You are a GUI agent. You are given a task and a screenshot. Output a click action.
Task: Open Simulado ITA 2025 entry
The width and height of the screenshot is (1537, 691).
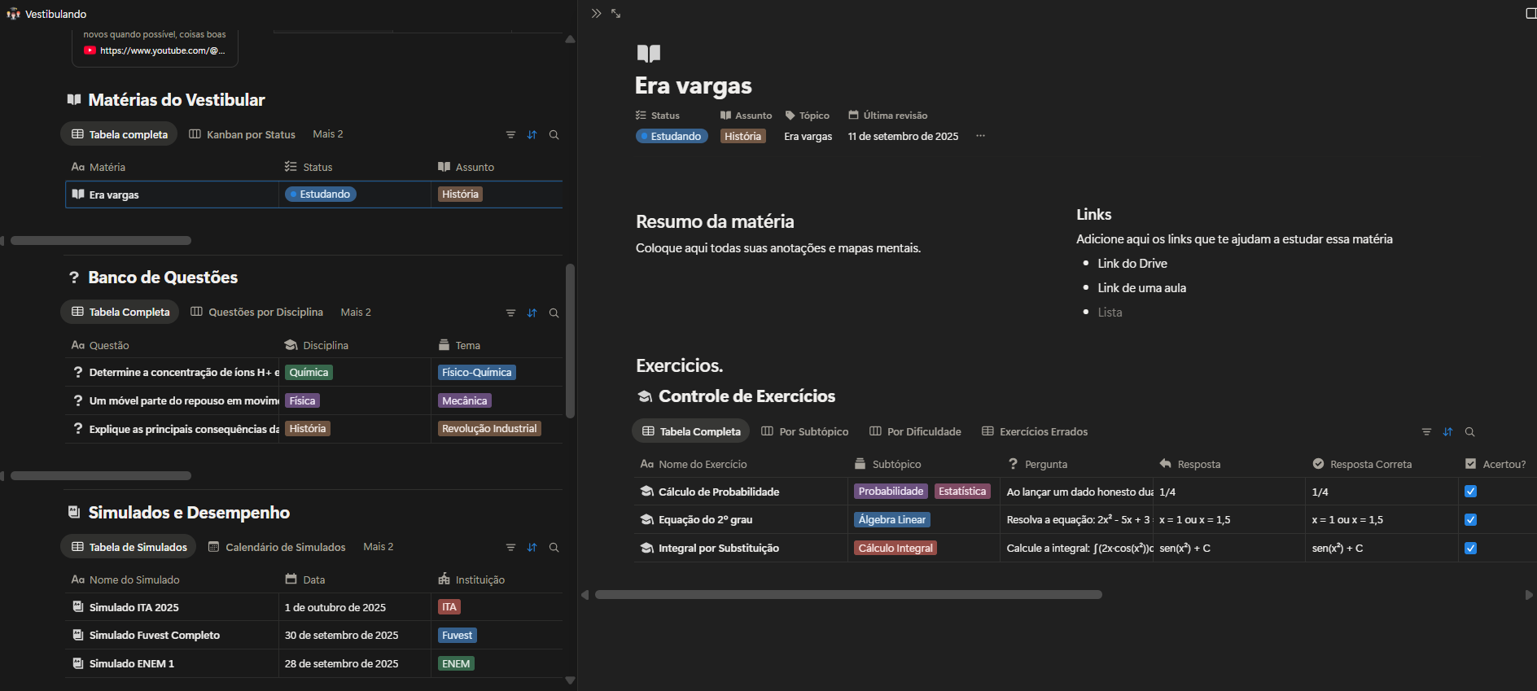tap(134, 607)
